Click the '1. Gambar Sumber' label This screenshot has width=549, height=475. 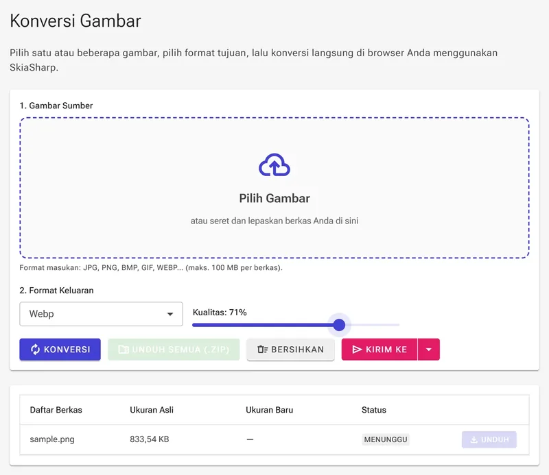56,106
